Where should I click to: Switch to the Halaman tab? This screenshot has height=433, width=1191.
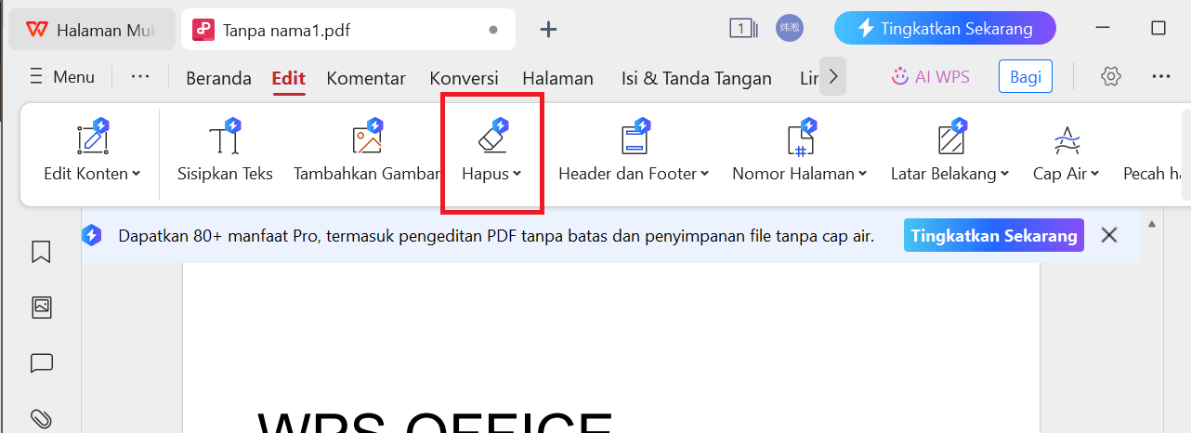(x=557, y=78)
